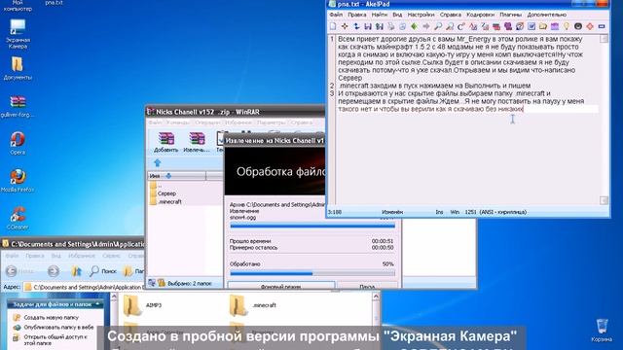Screen dimensions: 623x350
Task: Select .minecraft folder in Explorer window
Action: (253, 305)
